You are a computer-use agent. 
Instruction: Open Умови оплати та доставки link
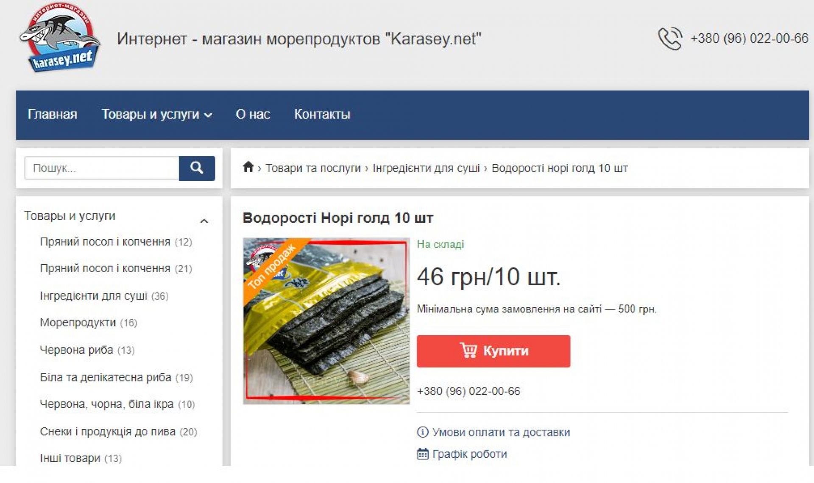[x=501, y=432]
